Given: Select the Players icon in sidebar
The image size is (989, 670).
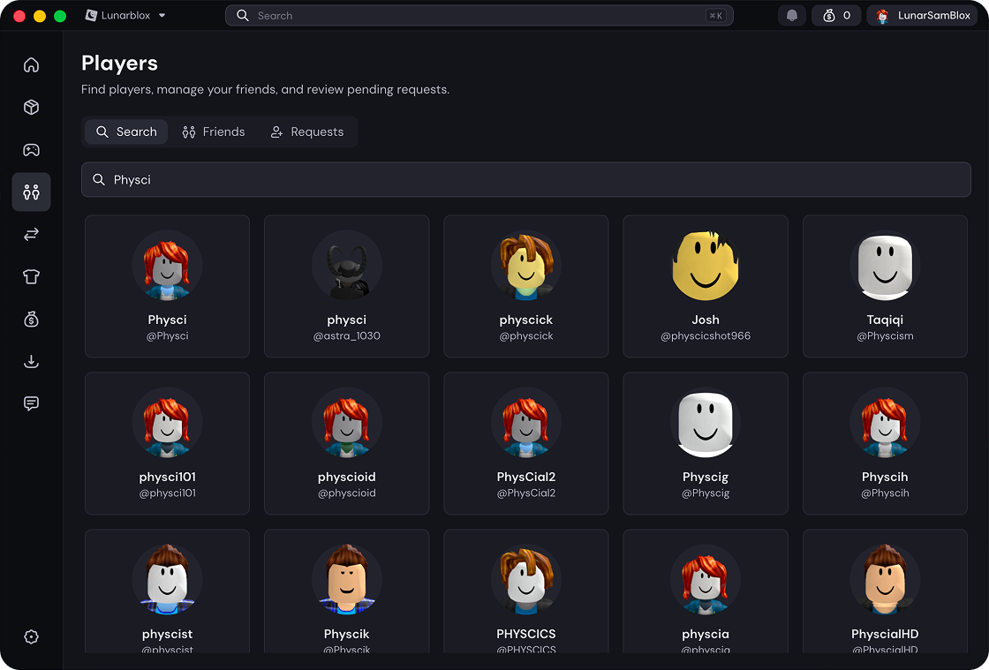Looking at the screenshot, I should pyautogui.click(x=31, y=192).
